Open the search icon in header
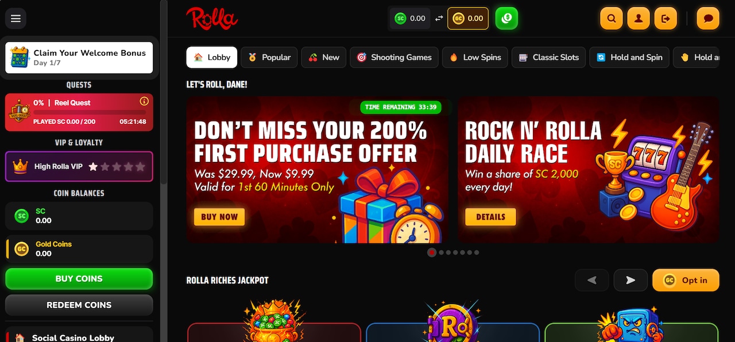 coord(612,18)
